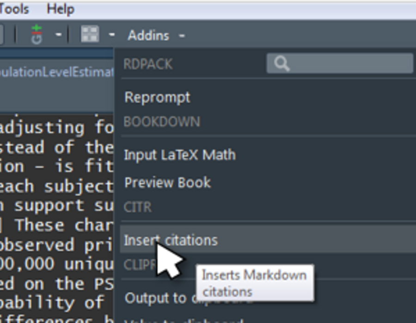Click the search magnifier icon
This screenshot has width=416, height=323.
281,64
